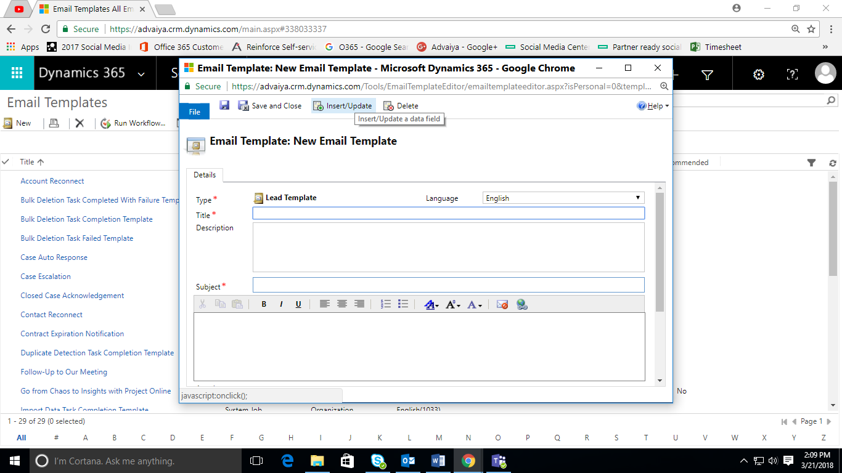Open the font size dropdown

[x=453, y=304]
